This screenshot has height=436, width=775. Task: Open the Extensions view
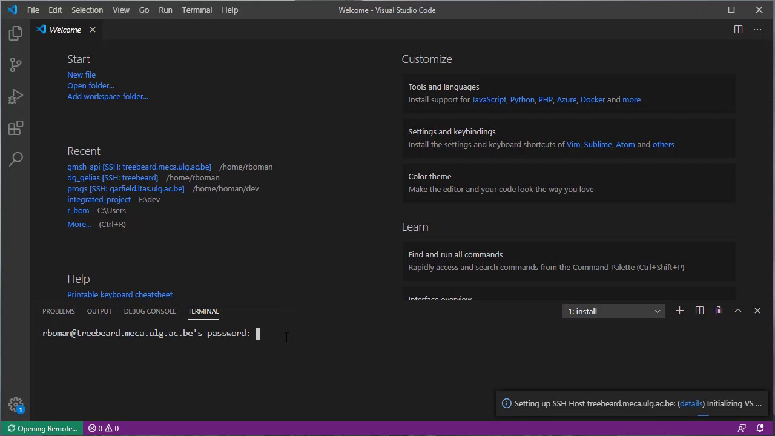coord(16,128)
